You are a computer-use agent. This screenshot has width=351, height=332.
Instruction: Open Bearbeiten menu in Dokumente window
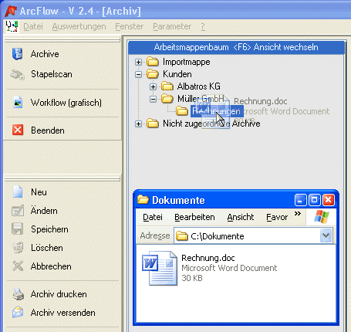194,217
